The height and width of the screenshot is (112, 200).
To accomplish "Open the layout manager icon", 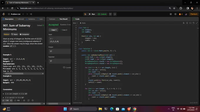I will (171, 14).
